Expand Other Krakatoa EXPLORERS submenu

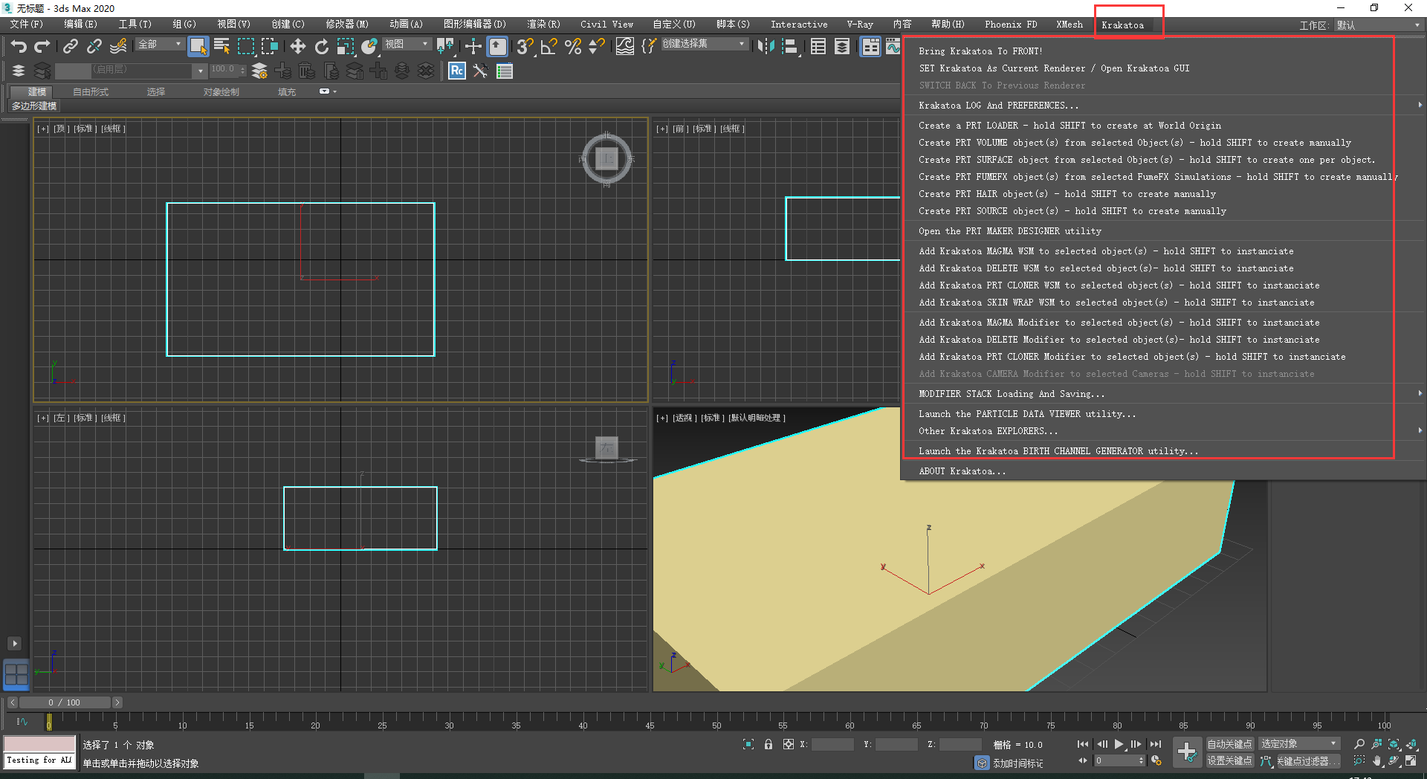coord(1162,431)
